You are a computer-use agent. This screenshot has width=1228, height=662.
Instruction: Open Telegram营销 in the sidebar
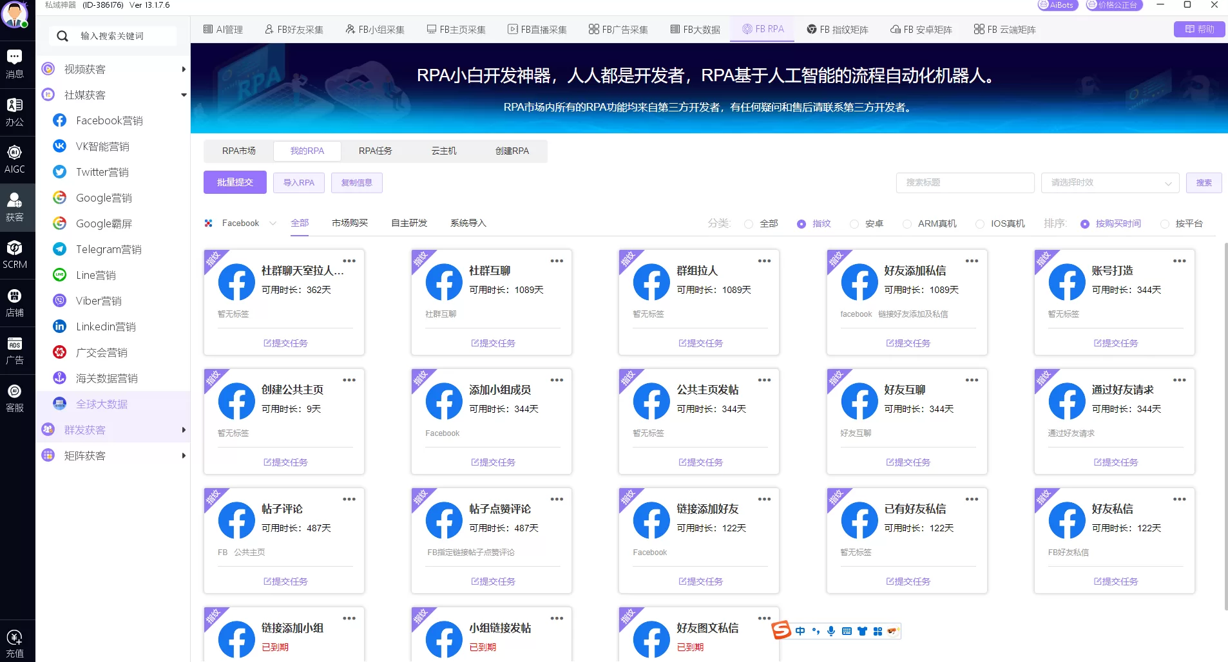tap(109, 249)
